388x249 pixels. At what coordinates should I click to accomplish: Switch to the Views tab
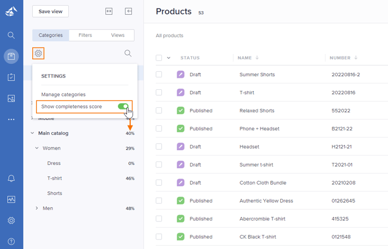tap(118, 35)
